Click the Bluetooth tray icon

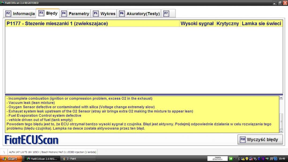pos(263,159)
